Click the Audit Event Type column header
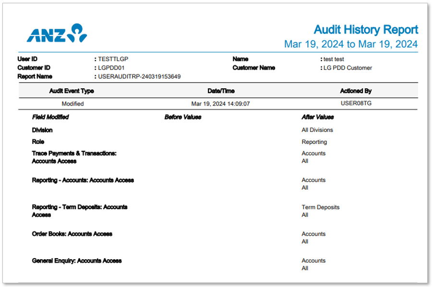This screenshot has width=432, height=287. pos(71,91)
